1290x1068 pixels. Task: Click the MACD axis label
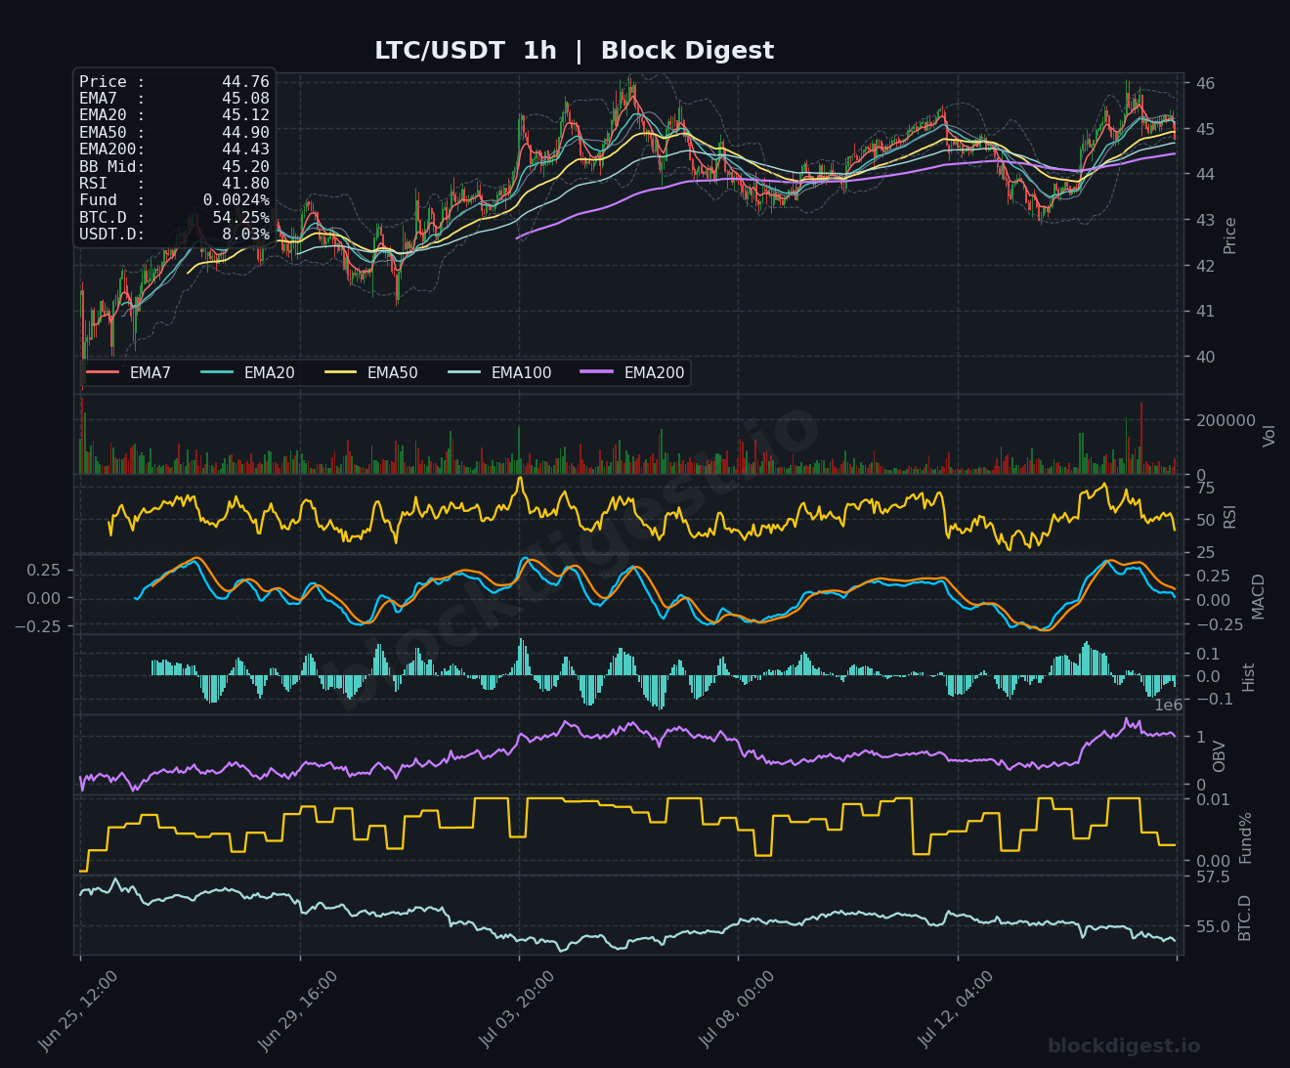[x=1258, y=596]
